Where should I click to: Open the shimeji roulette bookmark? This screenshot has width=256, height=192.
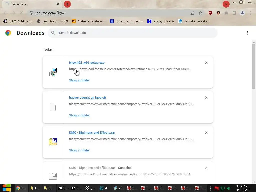tap(161, 21)
